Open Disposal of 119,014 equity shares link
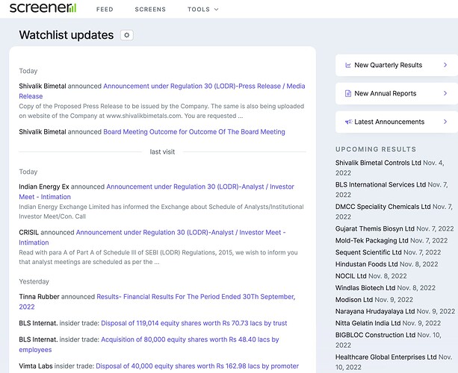The image size is (458, 373). click(x=194, y=323)
